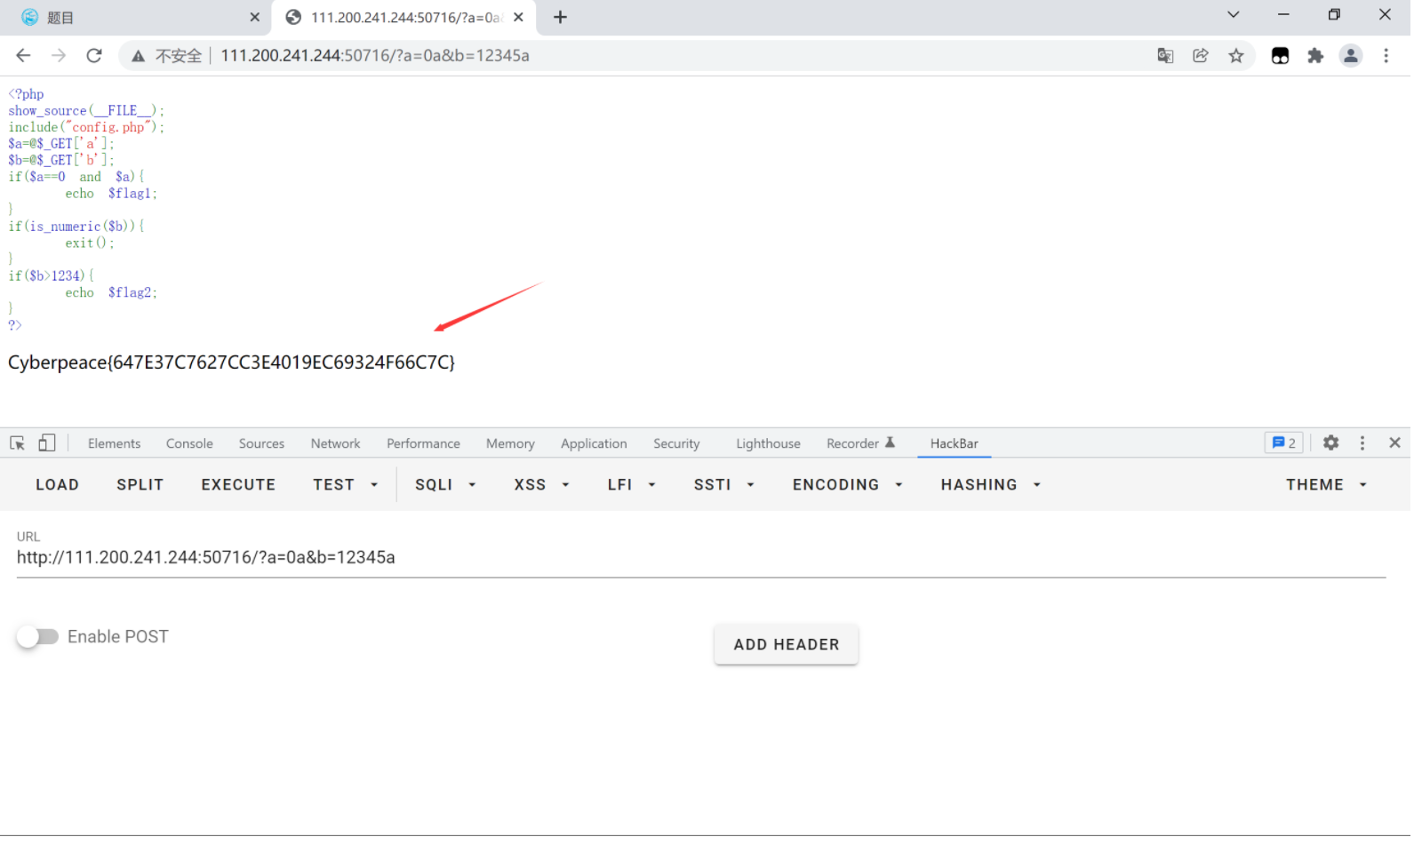
Task: Expand the SSTI dropdown
Action: coord(723,484)
